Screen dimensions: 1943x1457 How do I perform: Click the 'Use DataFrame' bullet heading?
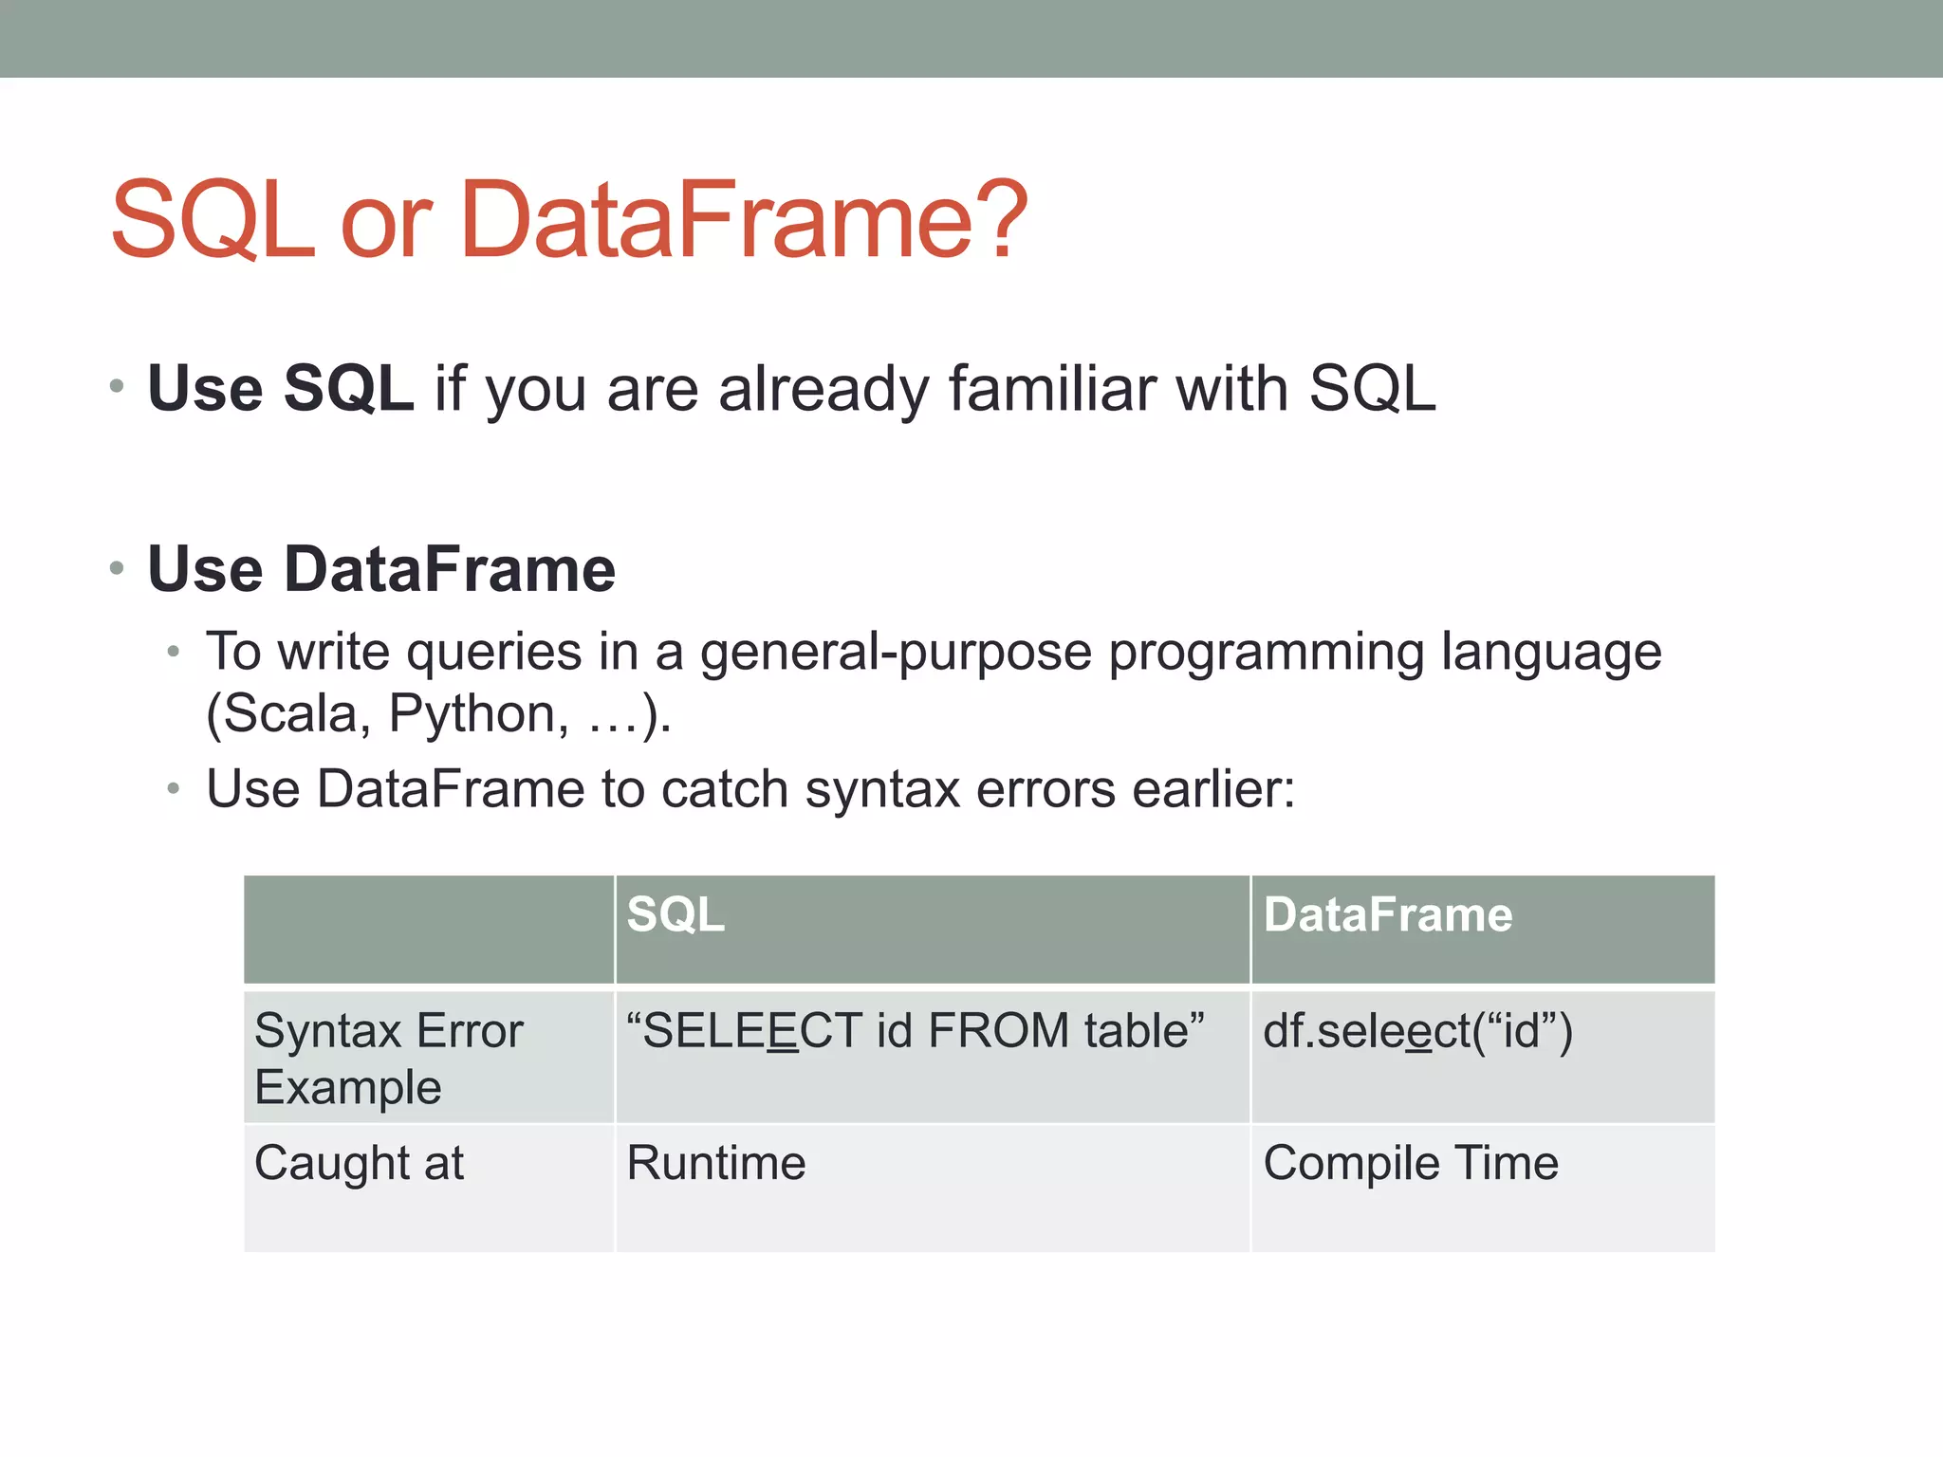pos(381,569)
